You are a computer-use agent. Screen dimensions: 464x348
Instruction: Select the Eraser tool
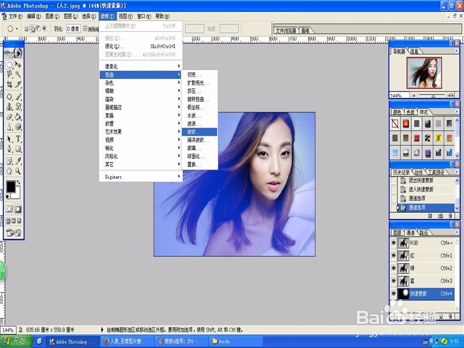tap(9, 117)
